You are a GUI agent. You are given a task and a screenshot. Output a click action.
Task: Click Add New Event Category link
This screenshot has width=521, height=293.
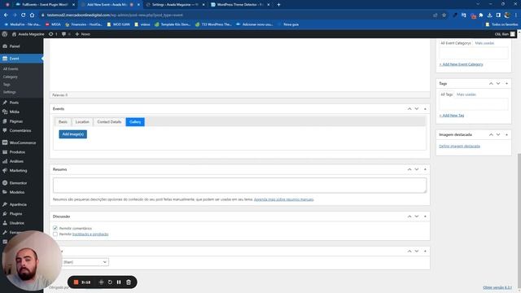pos(462,64)
